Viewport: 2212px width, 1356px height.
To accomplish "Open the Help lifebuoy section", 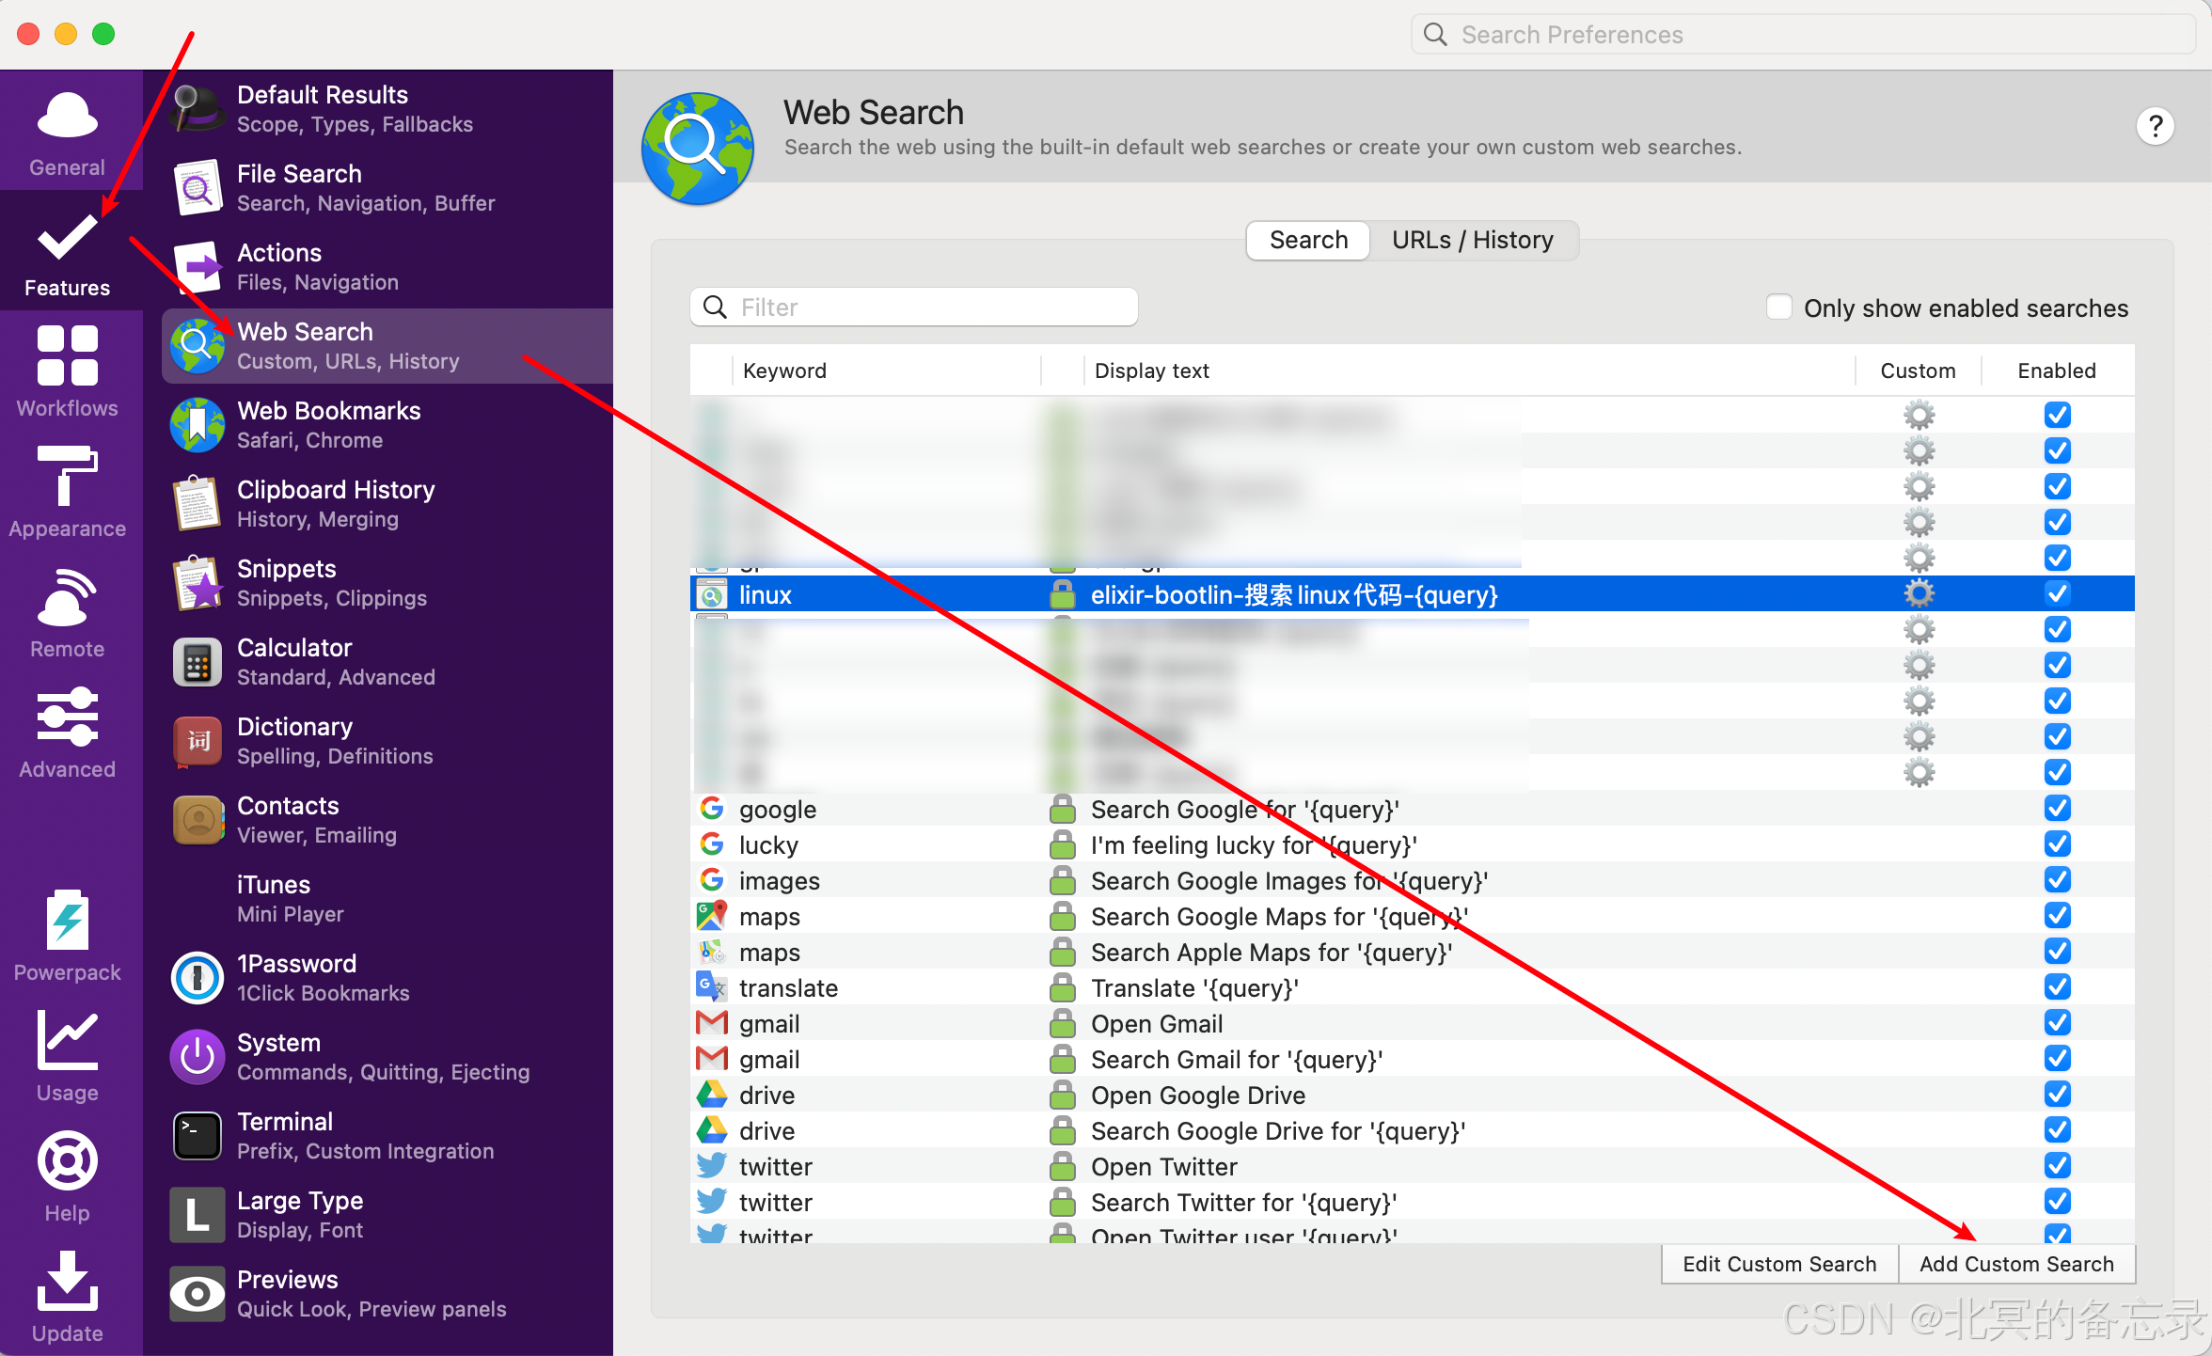I will tap(67, 1177).
